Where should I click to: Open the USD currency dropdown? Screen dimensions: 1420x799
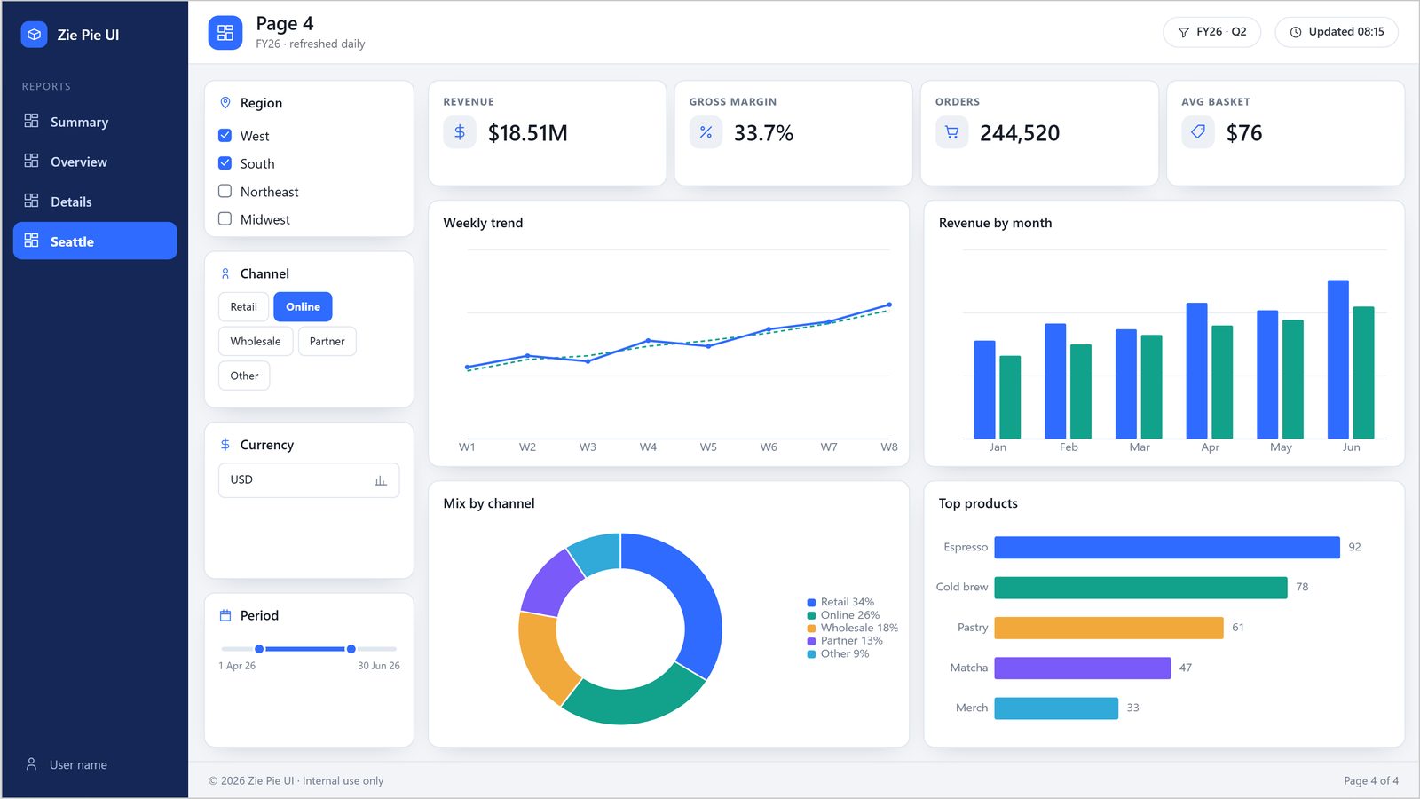tap(309, 480)
